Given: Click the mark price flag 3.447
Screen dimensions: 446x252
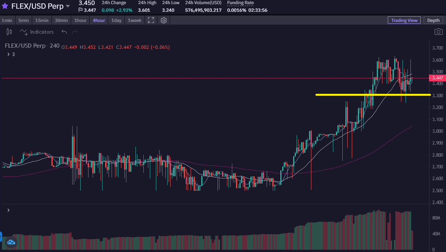Looking at the screenshot, I should [87, 10].
